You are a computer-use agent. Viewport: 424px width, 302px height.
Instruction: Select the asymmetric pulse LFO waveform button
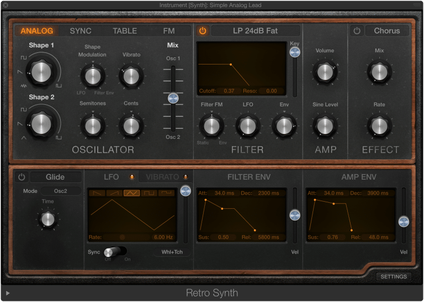pos(166,193)
